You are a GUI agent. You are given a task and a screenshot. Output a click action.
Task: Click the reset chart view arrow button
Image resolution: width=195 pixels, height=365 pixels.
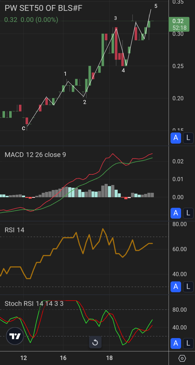coord(95,342)
